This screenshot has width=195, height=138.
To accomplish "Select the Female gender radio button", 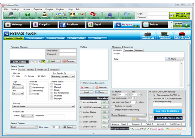I will [26, 76].
